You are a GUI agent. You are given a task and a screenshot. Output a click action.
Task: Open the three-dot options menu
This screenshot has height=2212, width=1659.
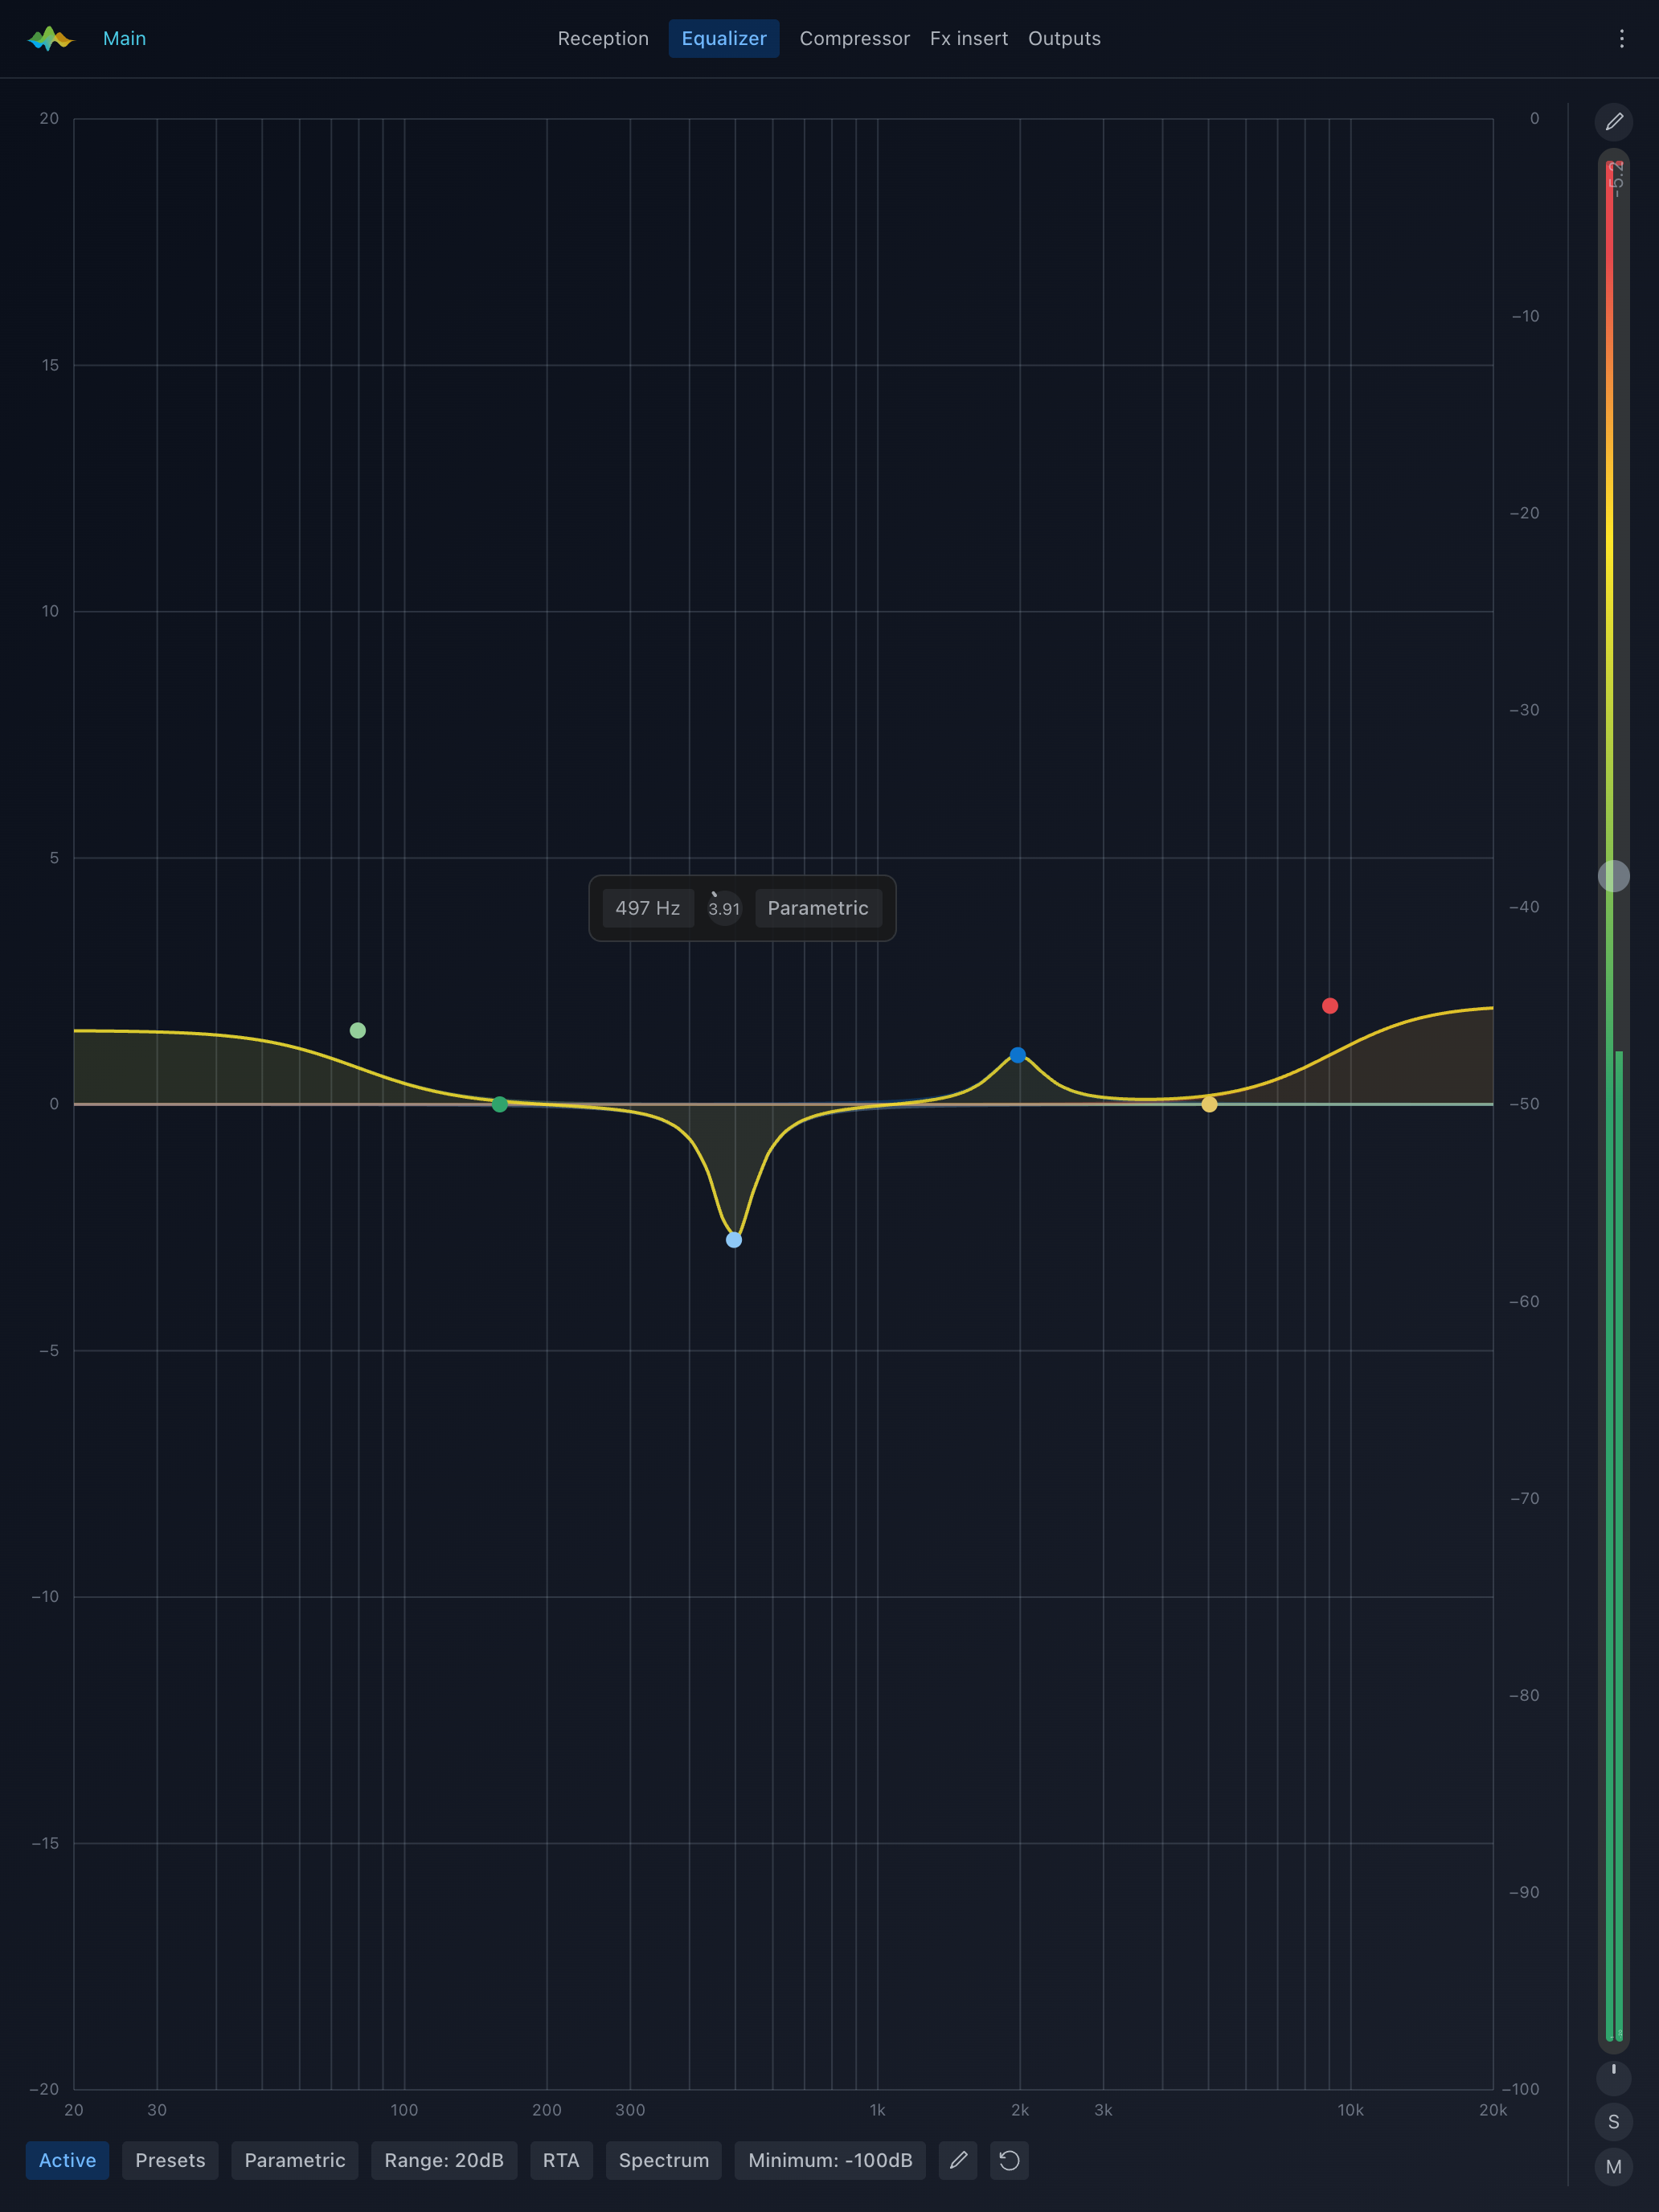point(1621,39)
